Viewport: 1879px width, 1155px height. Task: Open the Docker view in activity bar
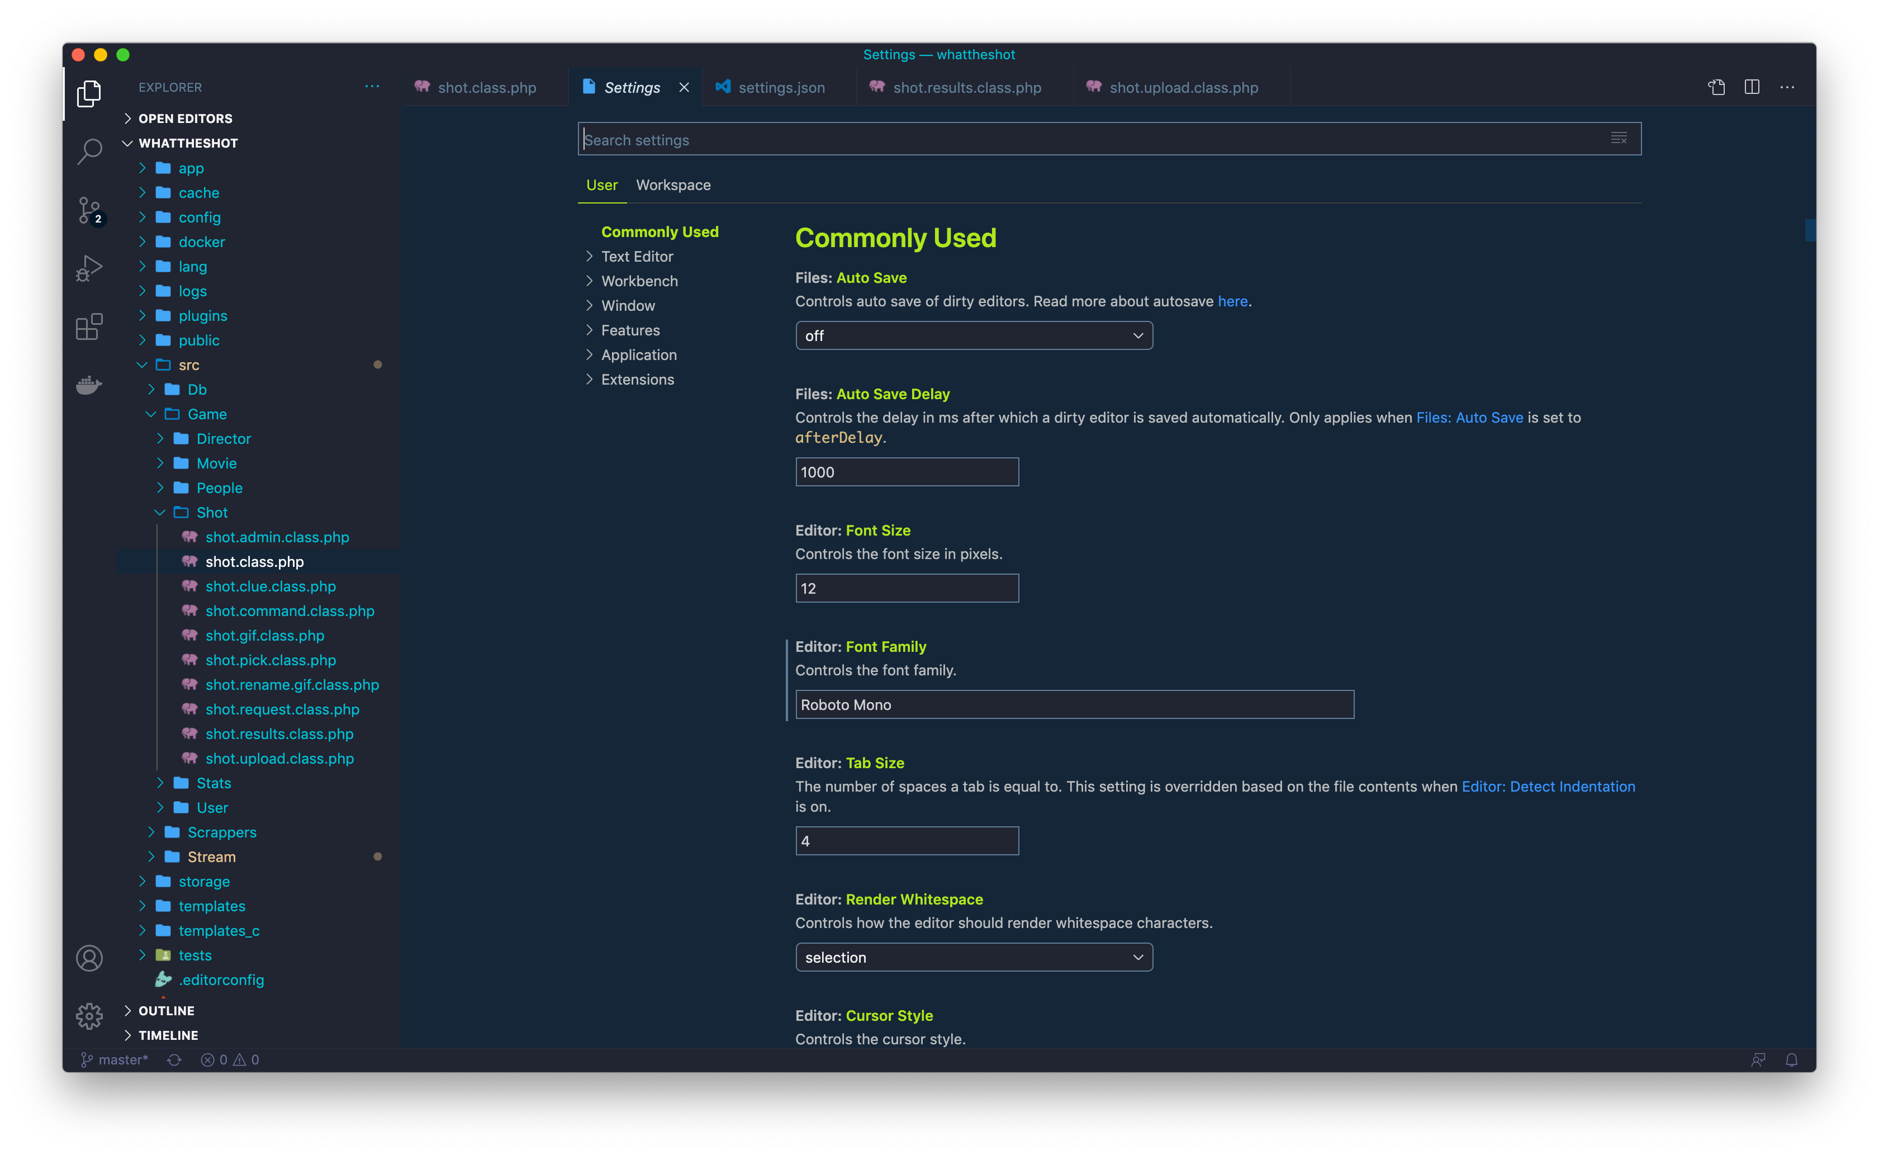point(89,384)
